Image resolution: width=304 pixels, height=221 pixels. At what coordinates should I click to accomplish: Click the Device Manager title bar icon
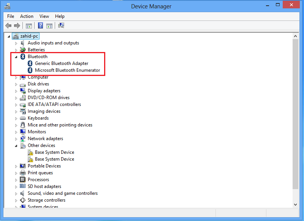click(7, 6)
